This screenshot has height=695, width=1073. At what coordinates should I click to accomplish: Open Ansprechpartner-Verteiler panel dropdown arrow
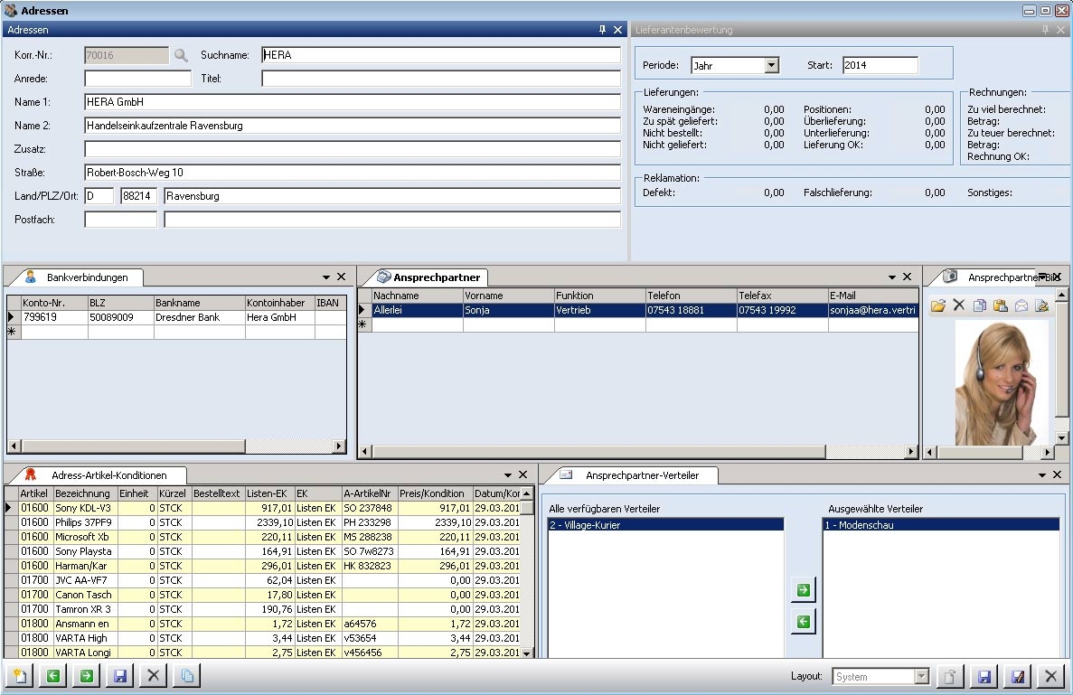pos(1042,474)
